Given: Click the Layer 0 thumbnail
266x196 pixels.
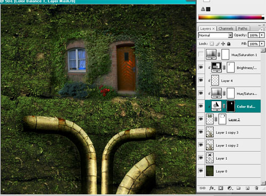Looking at the screenshot, I should coord(210,171).
